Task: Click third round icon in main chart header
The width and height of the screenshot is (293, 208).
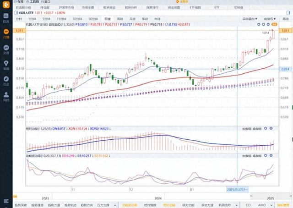Action: 268,24
